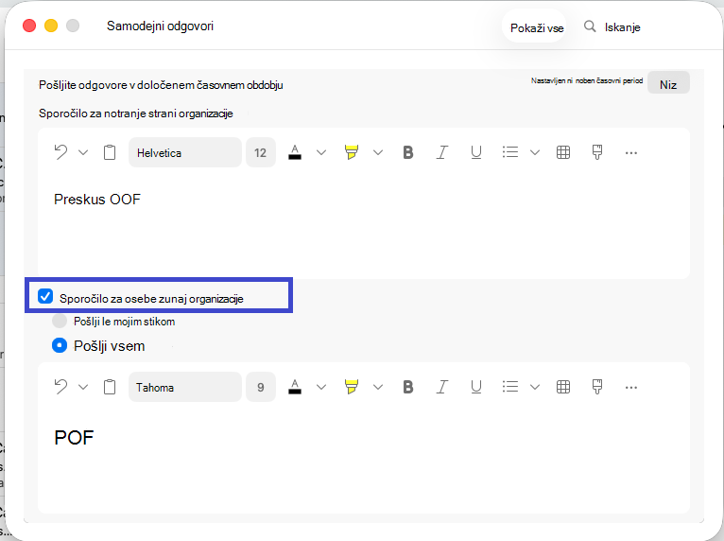Click undo icon in internal message toolbar

click(60, 152)
